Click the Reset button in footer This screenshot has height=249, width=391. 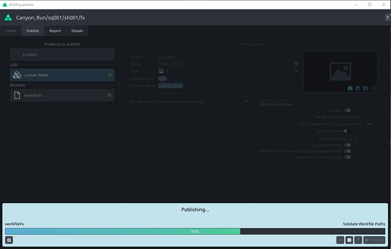pyautogui.click(x=340, y=240)
